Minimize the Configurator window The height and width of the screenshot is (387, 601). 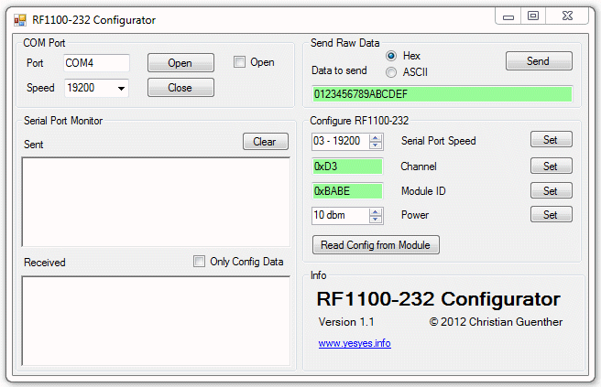pyautogui.click(x=508, y=16)
